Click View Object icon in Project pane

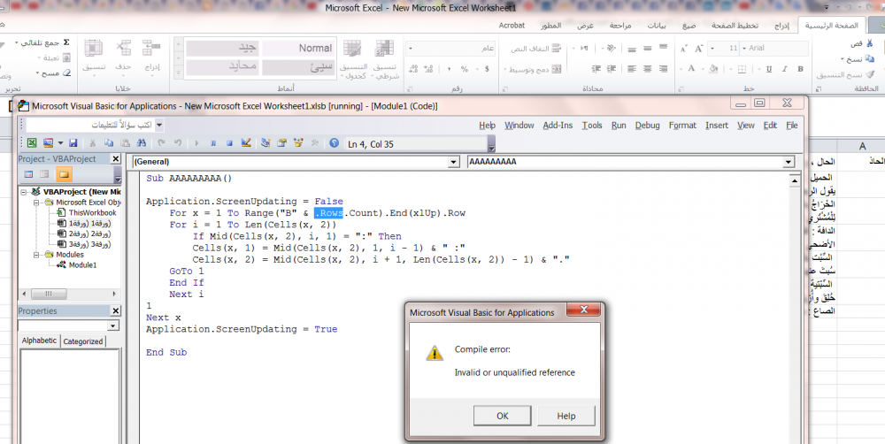[44, 174]
